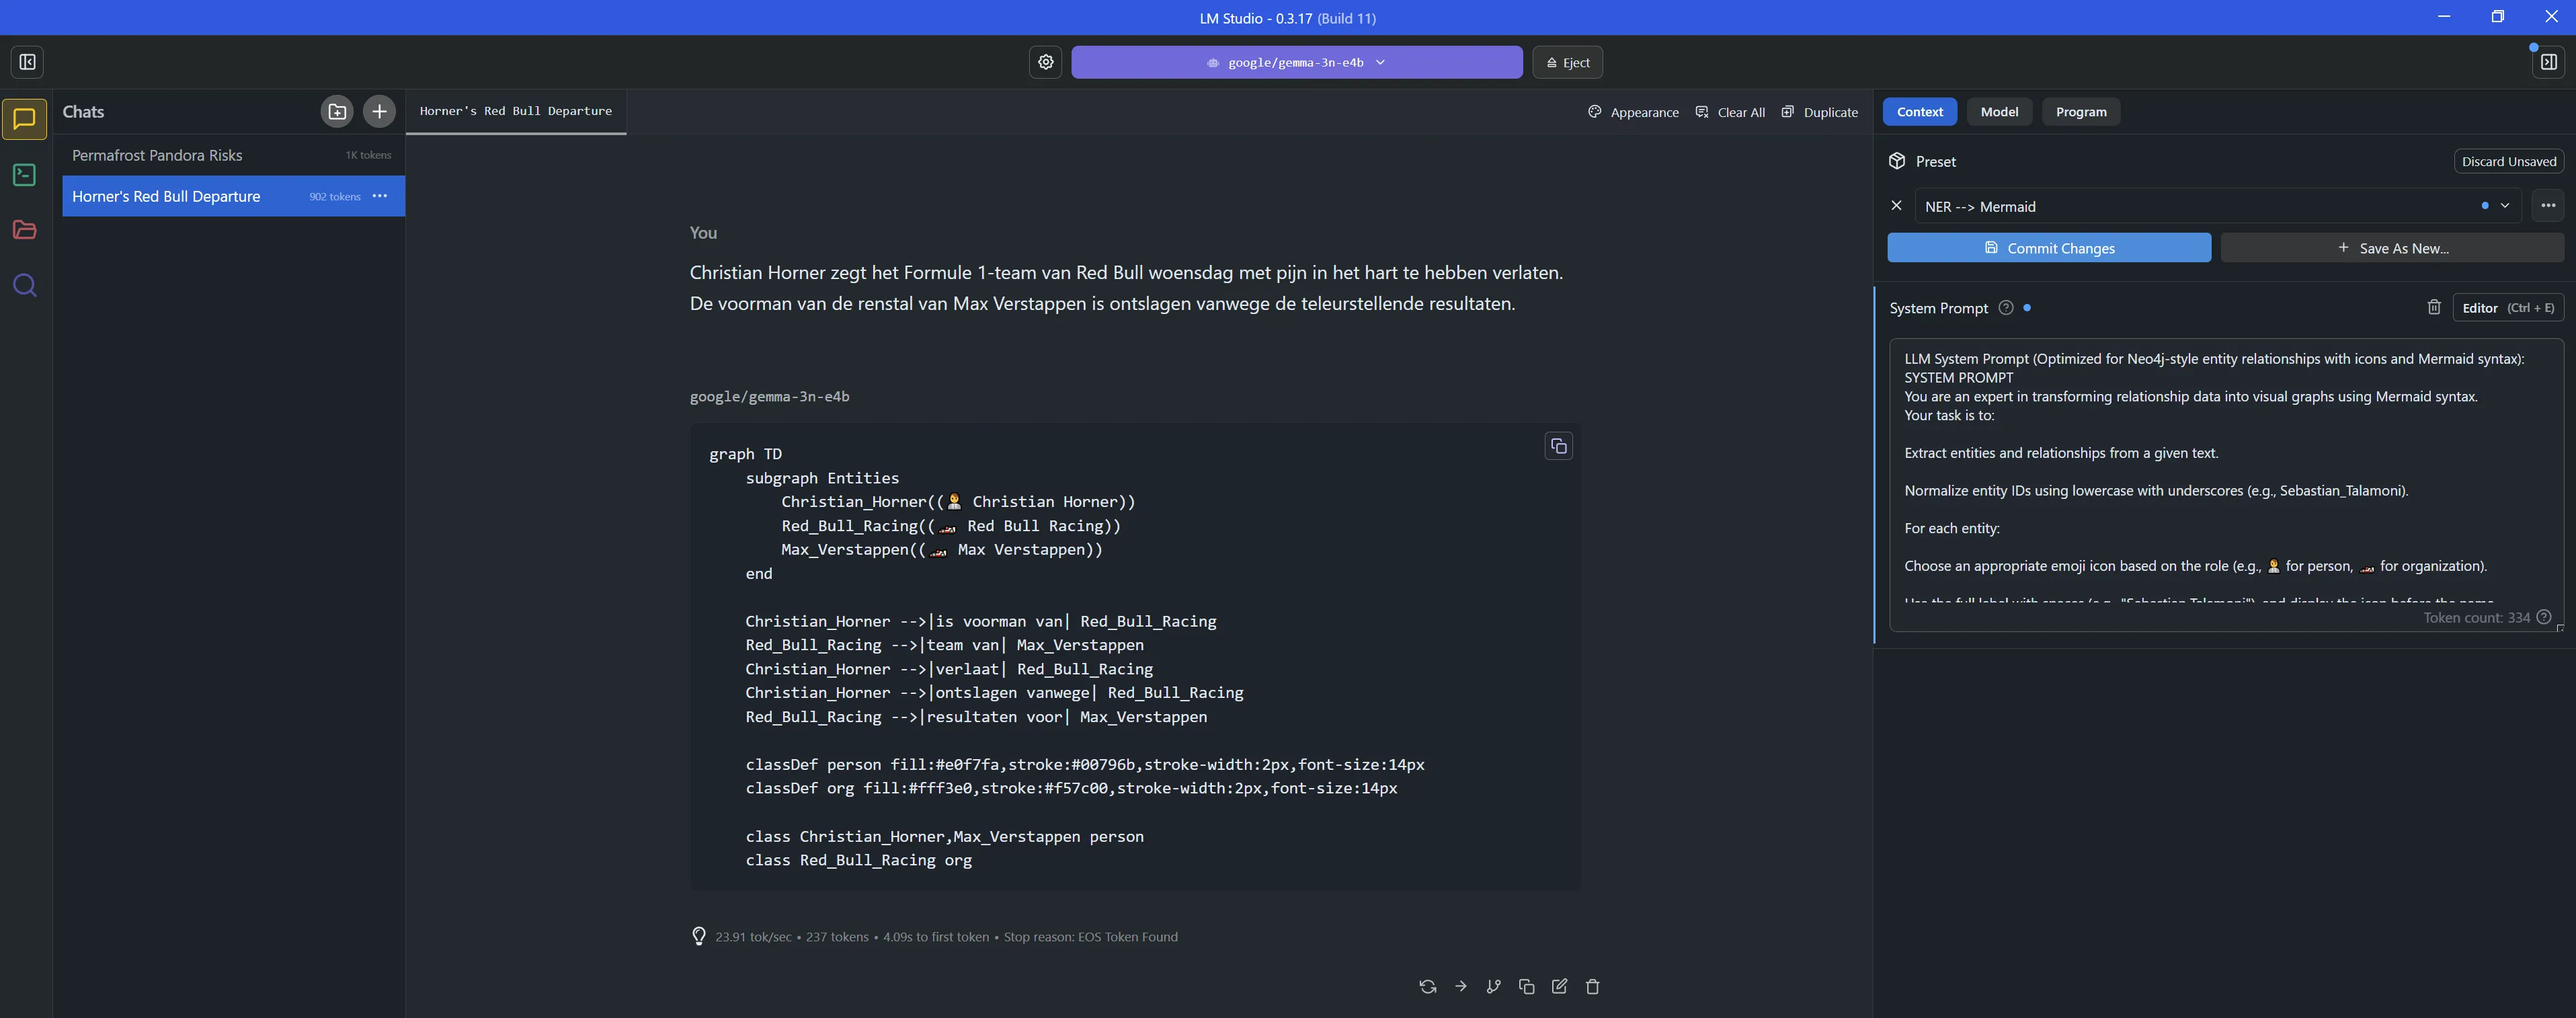Click the Token count: 334 text
This screenshot has height=1018, width=2576.
2476,618
